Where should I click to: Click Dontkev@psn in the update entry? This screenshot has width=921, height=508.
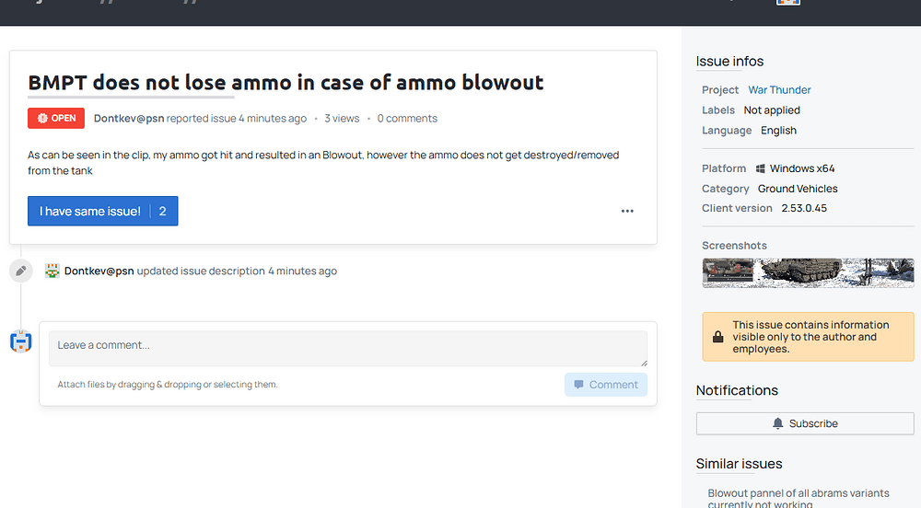coord(99,271)
